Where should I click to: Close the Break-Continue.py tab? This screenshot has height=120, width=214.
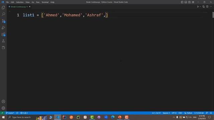point(30,7)
